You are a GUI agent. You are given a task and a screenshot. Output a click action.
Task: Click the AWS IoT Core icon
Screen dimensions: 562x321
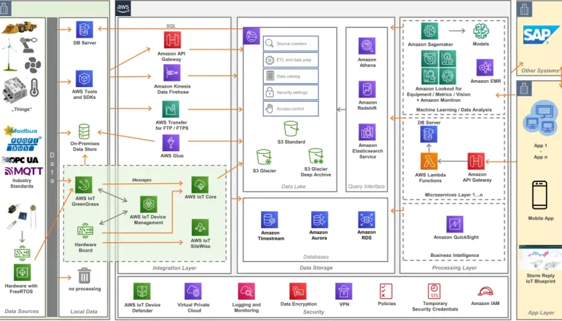pyautogui.click(x=200, y=185)
